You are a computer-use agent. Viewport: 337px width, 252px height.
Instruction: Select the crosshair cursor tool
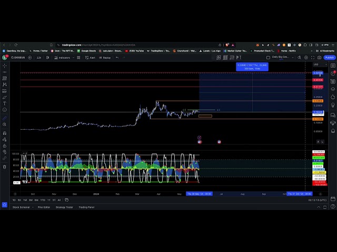5,66
